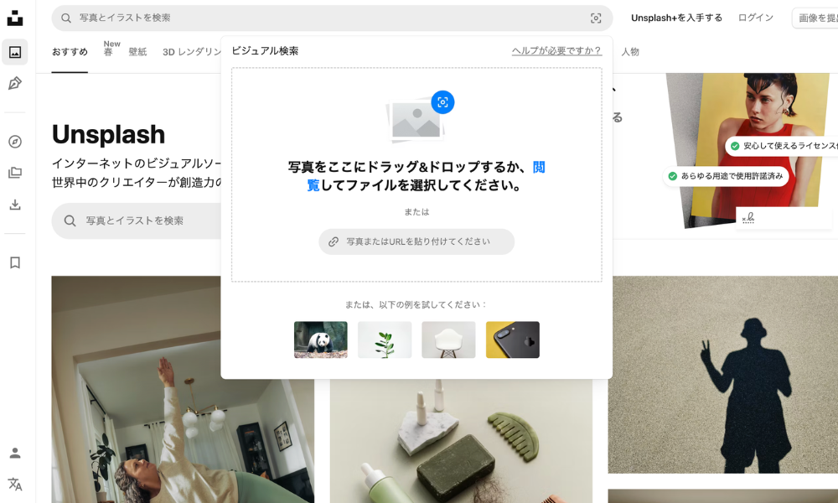Screen dimensions: 838x503
Task: Click the visual search camera icon in search bar
Action: click(x=596, y=18)
